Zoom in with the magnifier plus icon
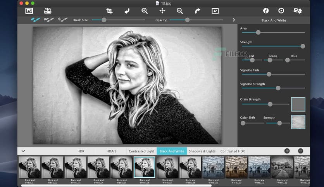The height and width of the screenshot is (187, 324). pos(145,11)
